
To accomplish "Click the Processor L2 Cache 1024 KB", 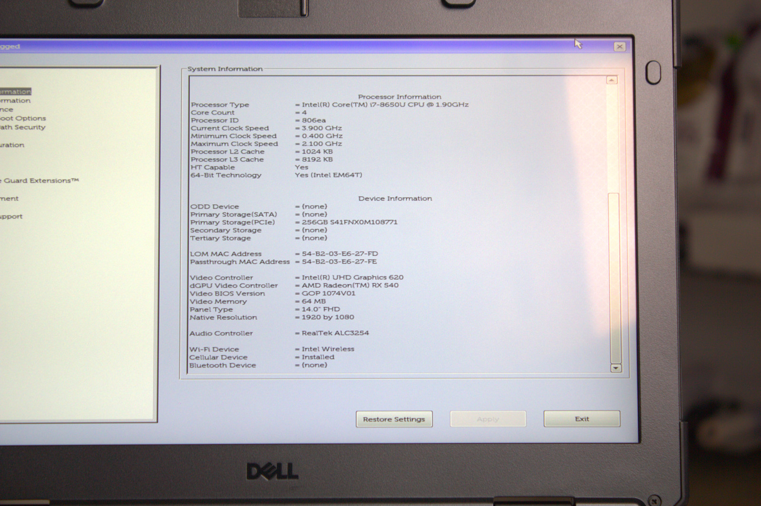I will coord(317,152).
